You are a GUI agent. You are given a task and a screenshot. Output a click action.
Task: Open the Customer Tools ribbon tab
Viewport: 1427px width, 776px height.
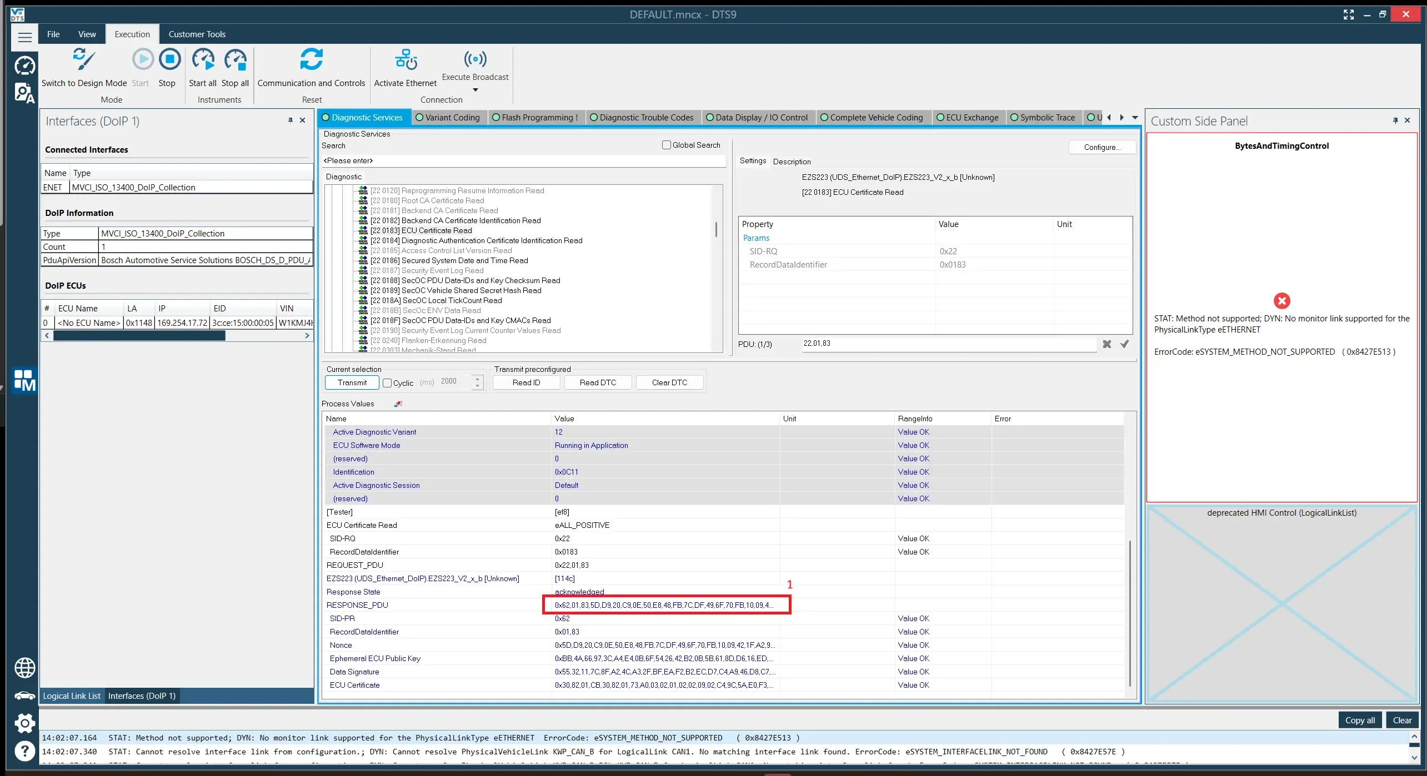(x=197, y=34)
